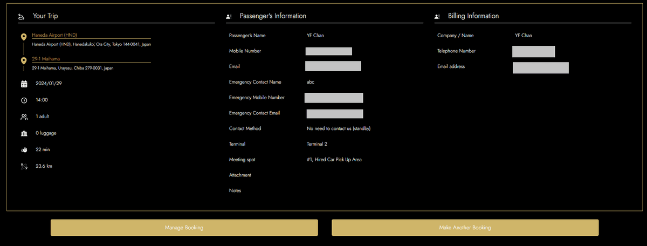Select the billing Telephone Number field

[533, 51]
